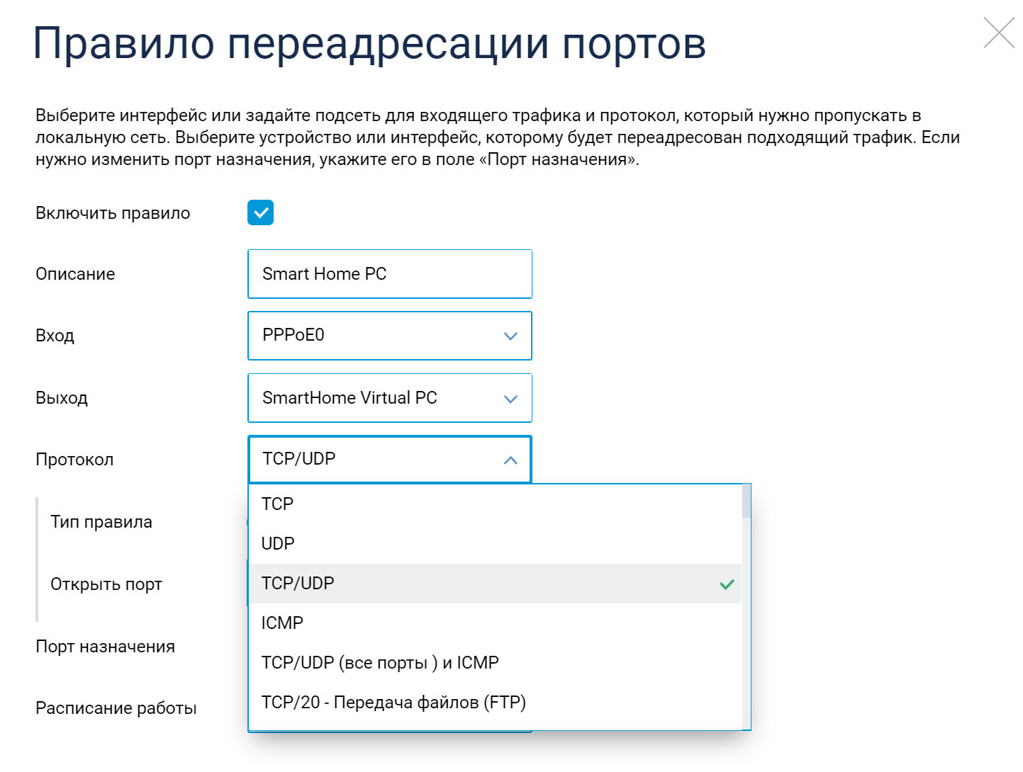Click the protocol list scrollbar thumb

(746, 501)
